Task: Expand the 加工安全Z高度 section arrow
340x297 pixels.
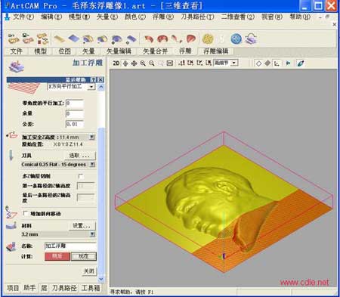Action: [92, 137]
